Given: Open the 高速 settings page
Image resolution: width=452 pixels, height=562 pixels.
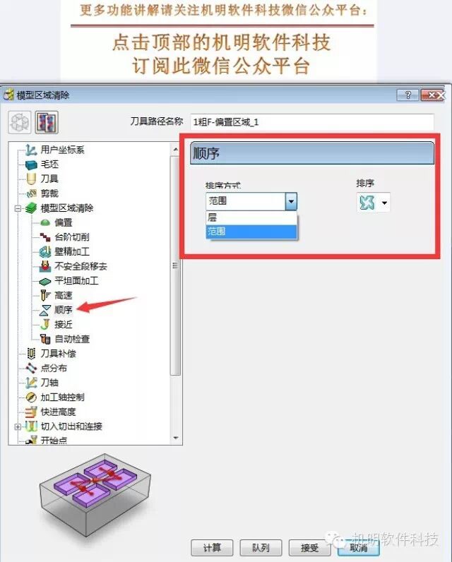Looking at the screenshot, I should click(x=63, y=295).
